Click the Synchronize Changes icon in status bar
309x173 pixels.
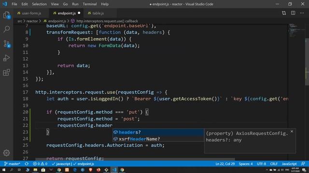(27, 164)
